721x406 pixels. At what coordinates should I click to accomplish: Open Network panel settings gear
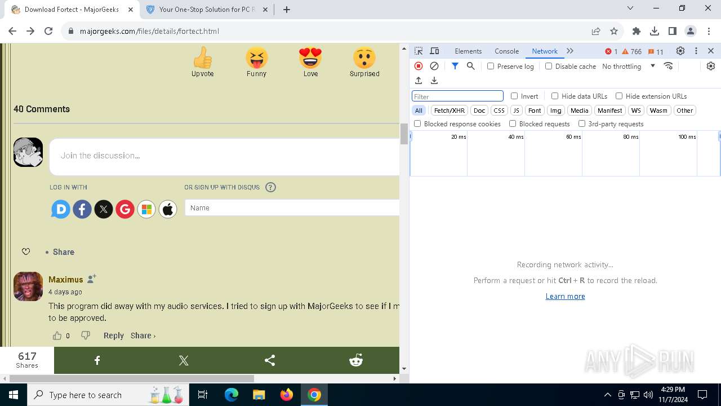coord(711,66)
